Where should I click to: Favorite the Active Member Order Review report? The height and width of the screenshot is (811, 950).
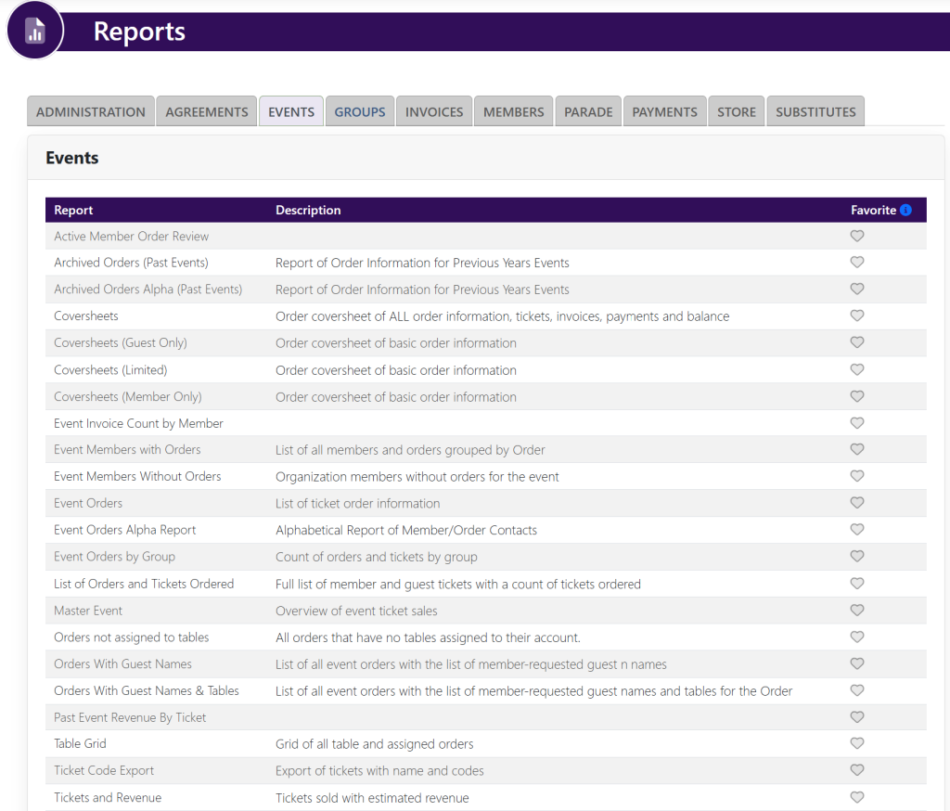(x=857, y=237)
